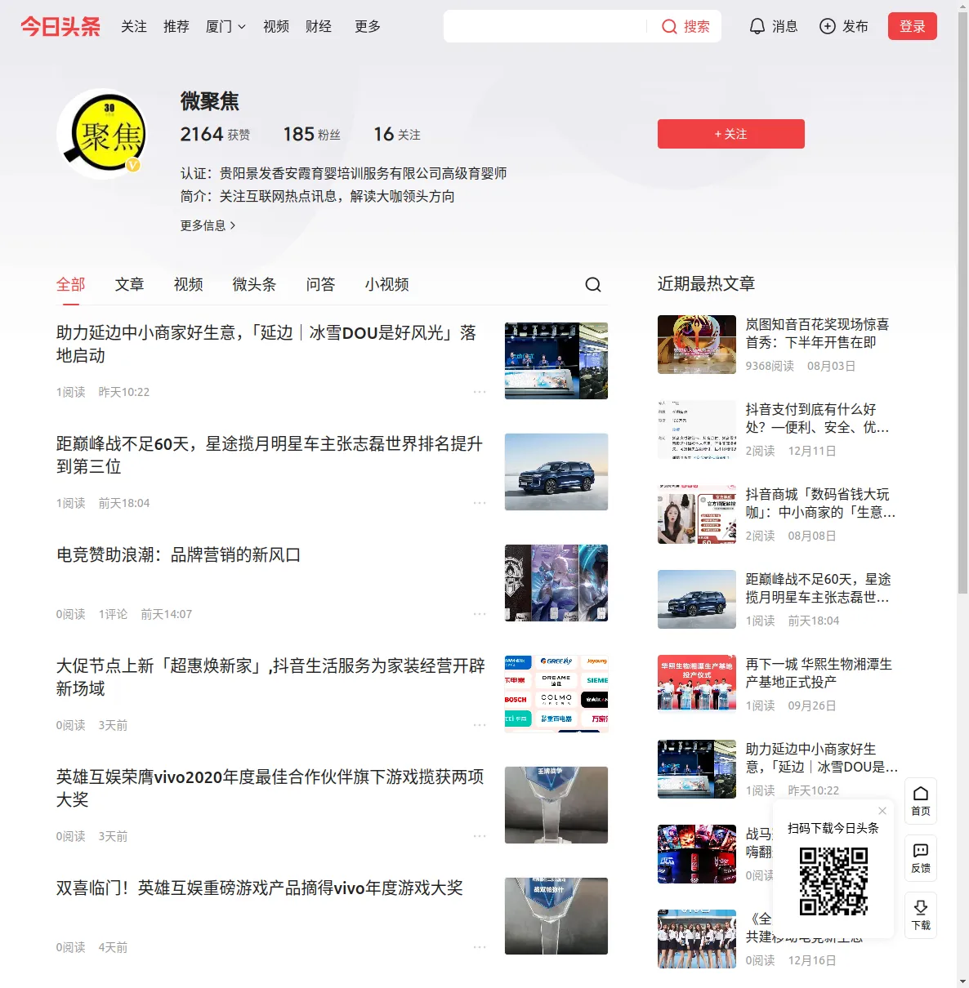Click the red + 关注 follow button
This screenshot has height=988, width=969.
point(731,134)
